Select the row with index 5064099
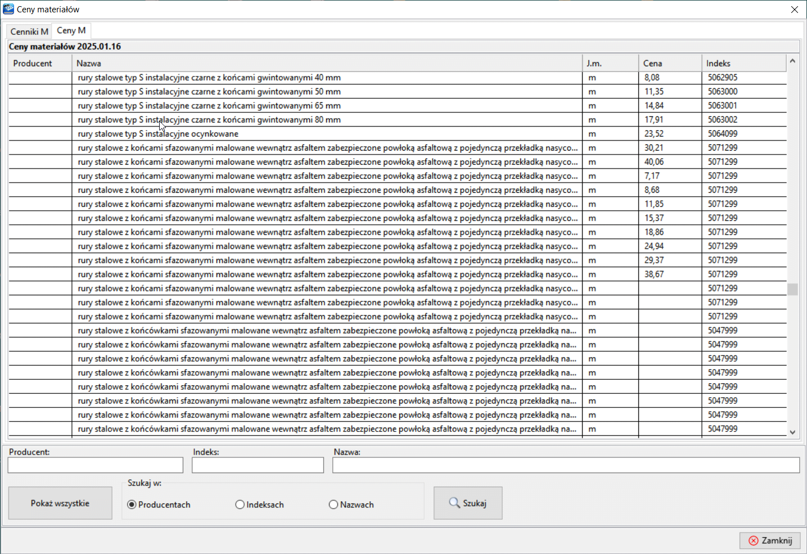807x554 pixels. pyautogui.click(x=326, y=134)
